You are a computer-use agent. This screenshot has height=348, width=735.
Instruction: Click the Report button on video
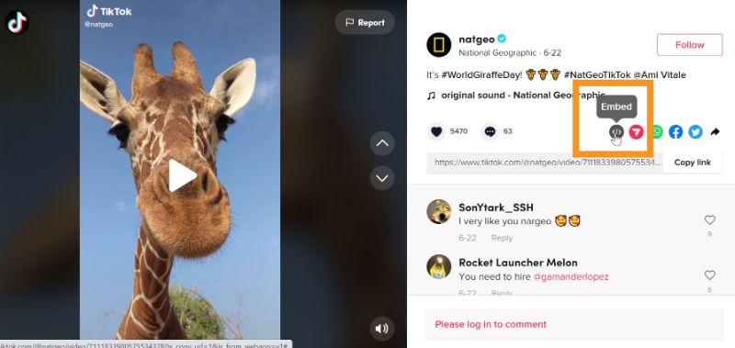[x=365, y=22]
